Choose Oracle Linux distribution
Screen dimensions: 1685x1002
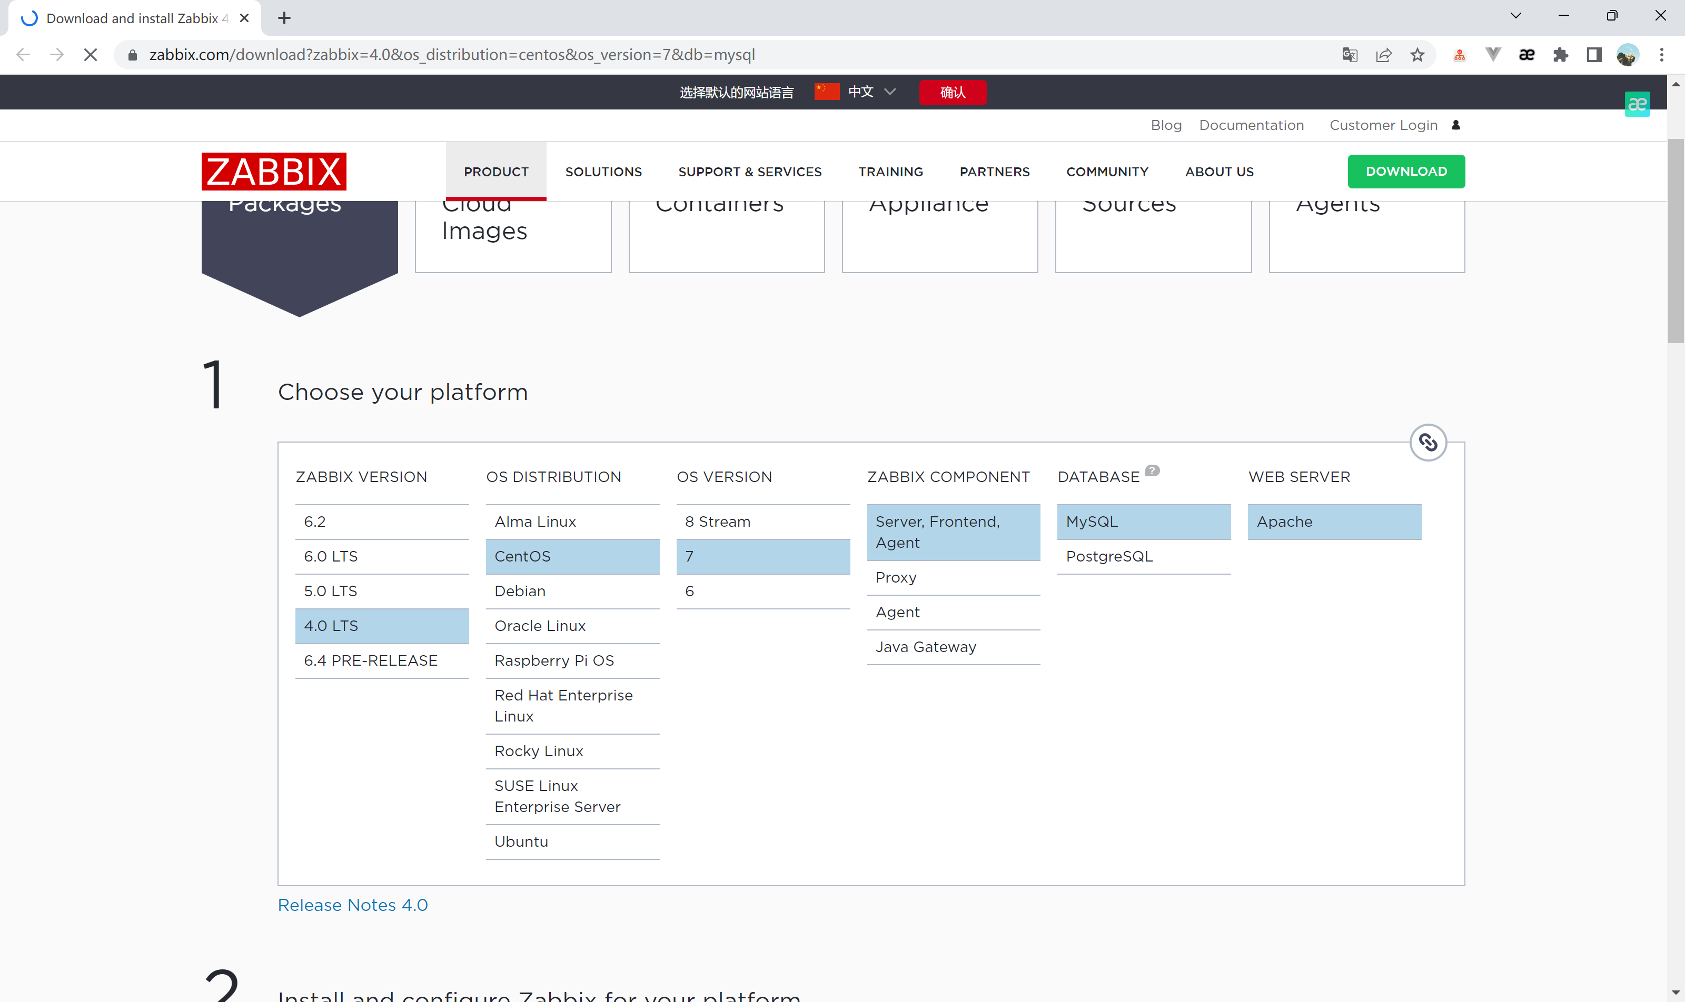tap(572, 626)
